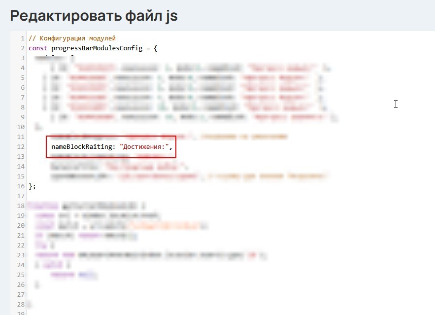Click the comma after "Достижения:" on line 12
This screenshot has height=315, width=435.
point(172,147)
